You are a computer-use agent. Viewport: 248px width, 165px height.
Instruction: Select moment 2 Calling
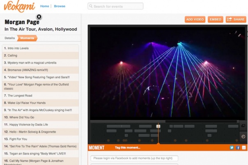41,55
